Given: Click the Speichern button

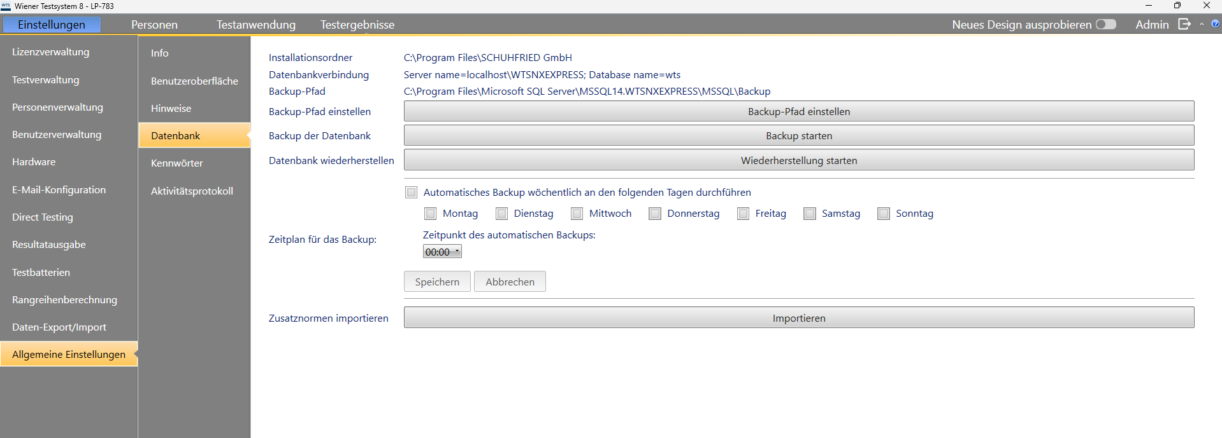Looking at the screenshot, I should tap(437, 282).
